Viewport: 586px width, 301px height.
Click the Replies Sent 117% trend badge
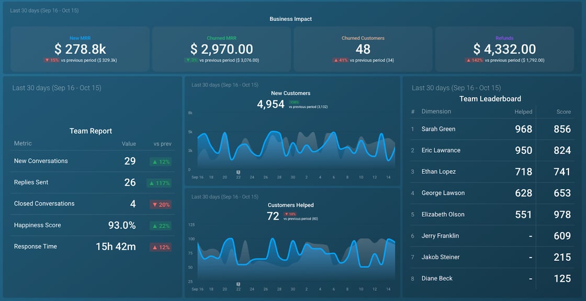click(160, 183)
